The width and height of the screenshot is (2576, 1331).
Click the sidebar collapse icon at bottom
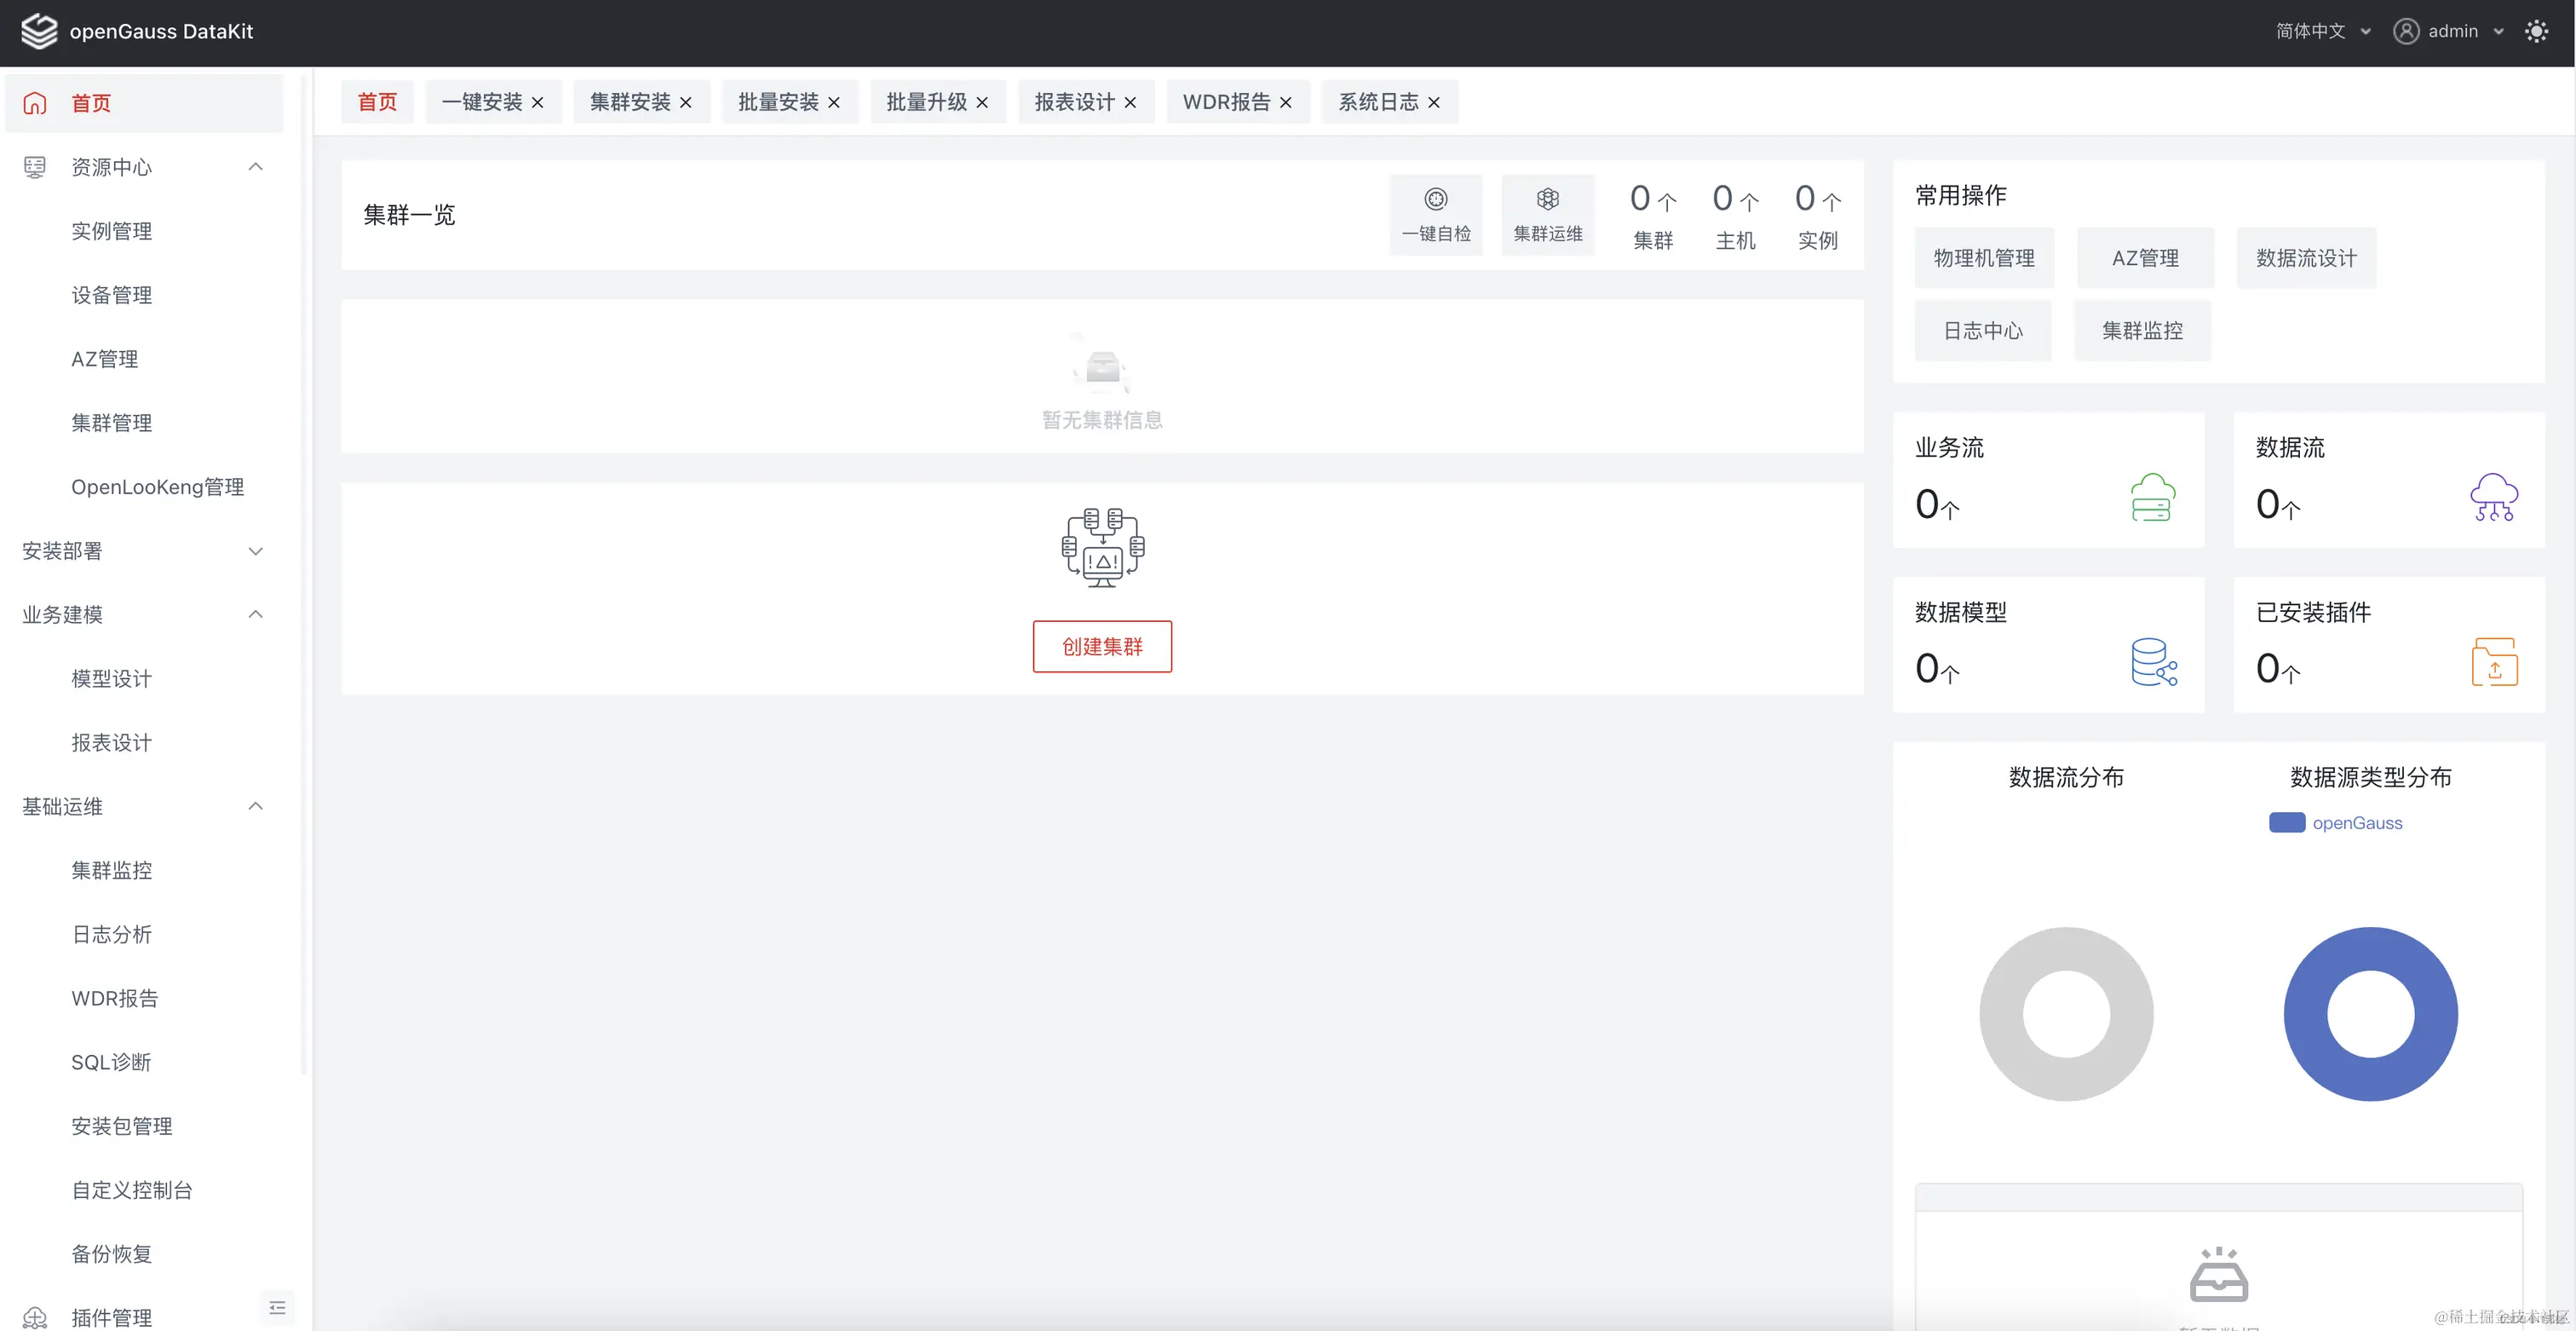point(277,1307)
